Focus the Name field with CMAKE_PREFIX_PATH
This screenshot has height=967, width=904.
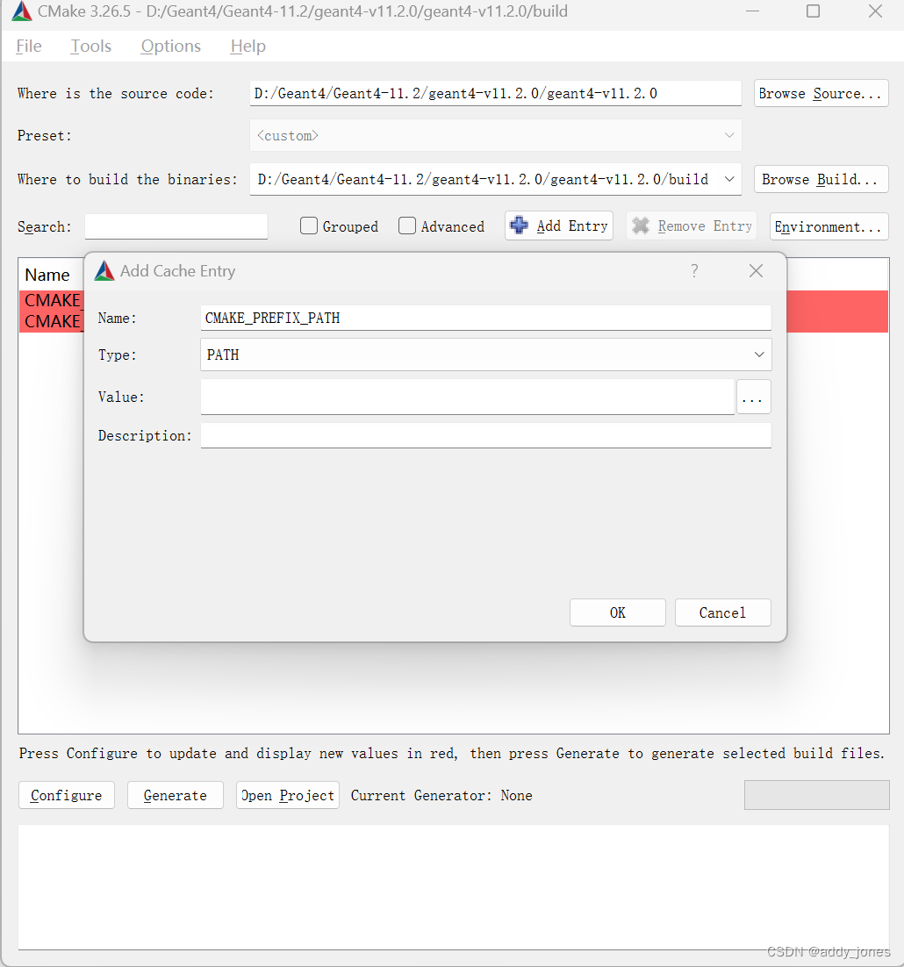click(486, 319)
